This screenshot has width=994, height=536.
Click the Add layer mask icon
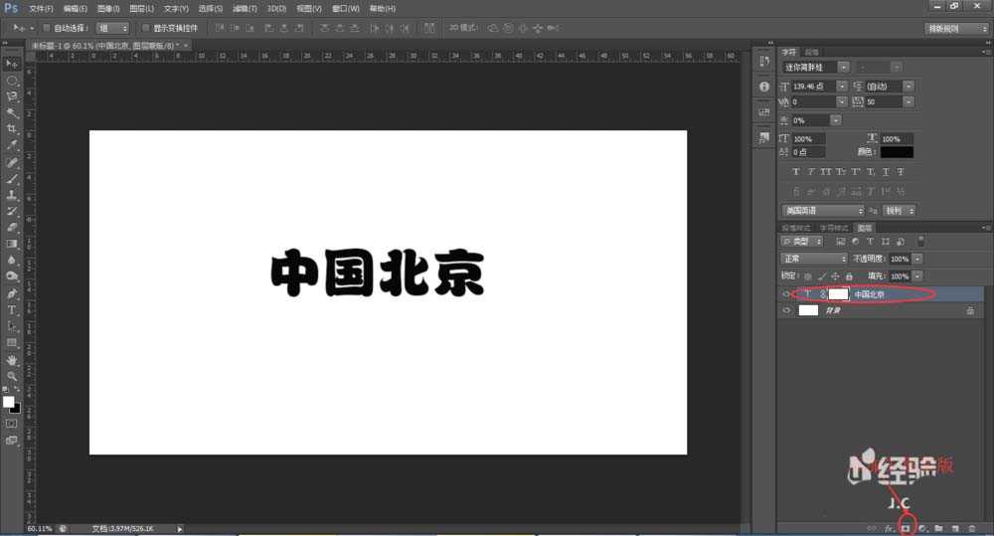tap(906, 528)
